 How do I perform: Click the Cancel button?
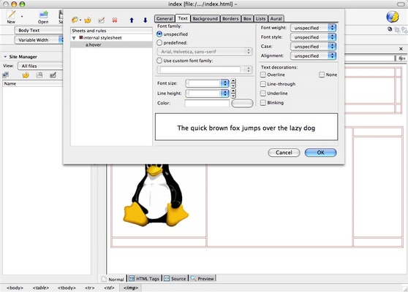[284, 153]
